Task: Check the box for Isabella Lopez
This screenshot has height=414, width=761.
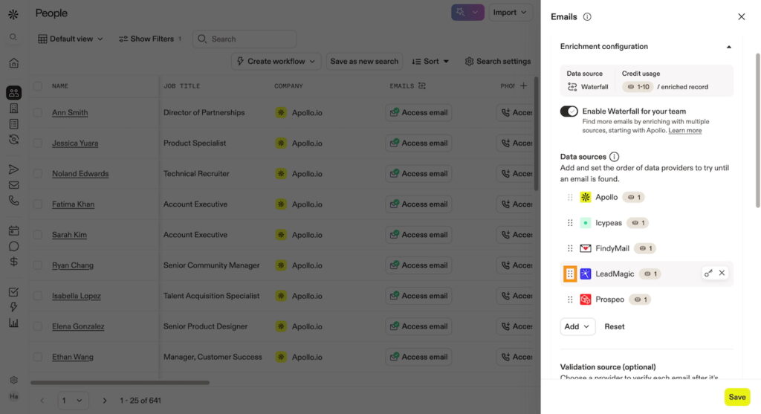Action: click(37, 296)
